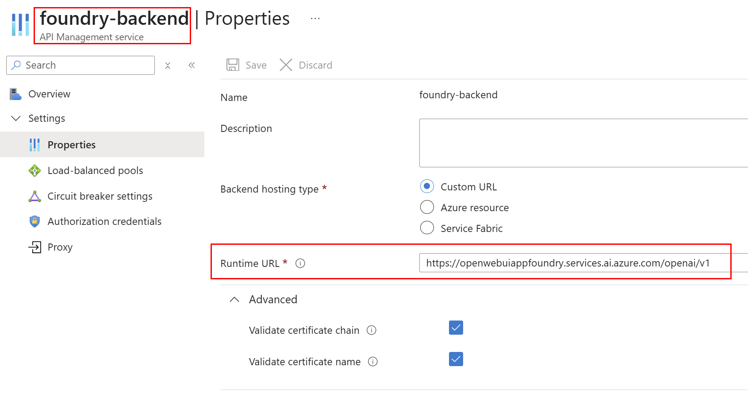Collapse the Settings menu group

pyautogui.click(x=16, y=118)
